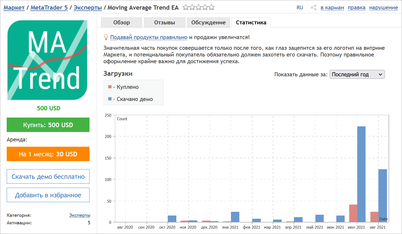Image resolution: width=402 pixels, height=234 pixels.
Task: Click the мар 2021 axis label
Action: (272, 227)
